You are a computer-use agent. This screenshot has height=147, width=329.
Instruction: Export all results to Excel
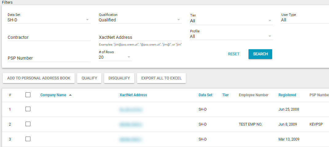click(161, 78)
